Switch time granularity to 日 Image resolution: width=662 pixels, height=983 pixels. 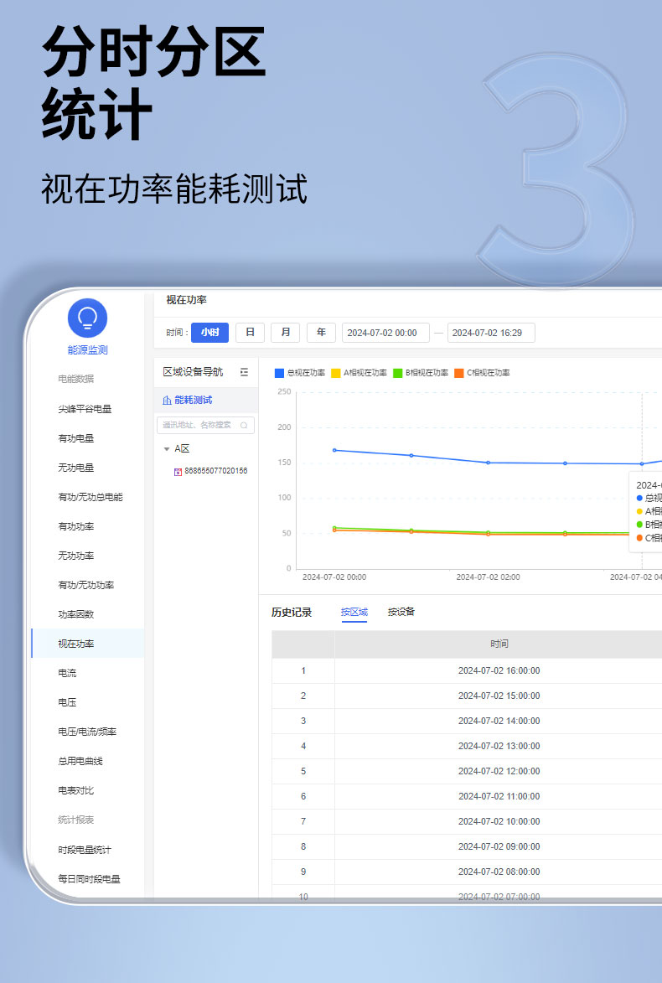pyautogui.click(x=250, y=332)
